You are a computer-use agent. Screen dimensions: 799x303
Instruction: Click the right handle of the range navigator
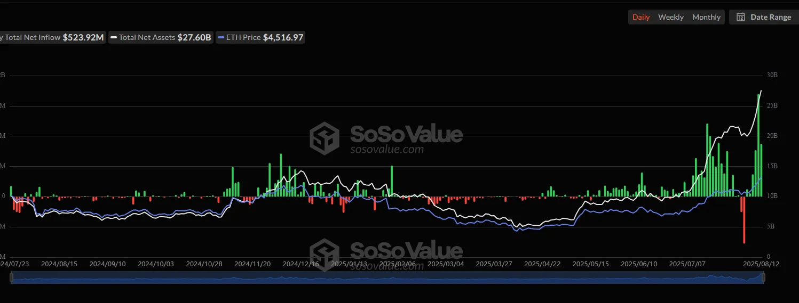(x=763, y=277)
